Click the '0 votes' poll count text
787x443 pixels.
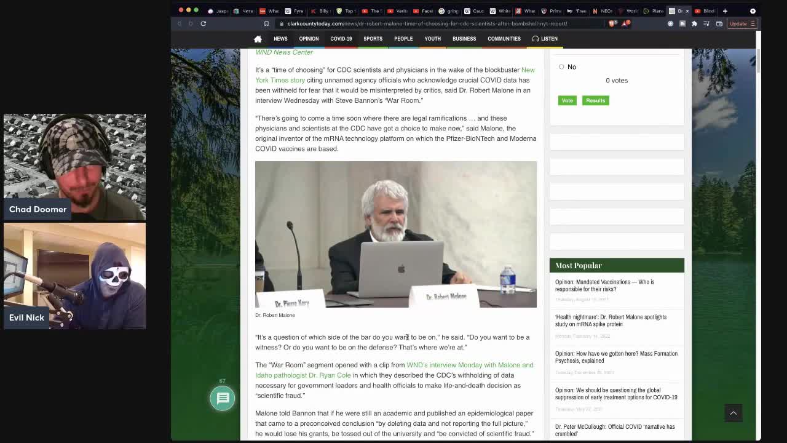point(617,81)
